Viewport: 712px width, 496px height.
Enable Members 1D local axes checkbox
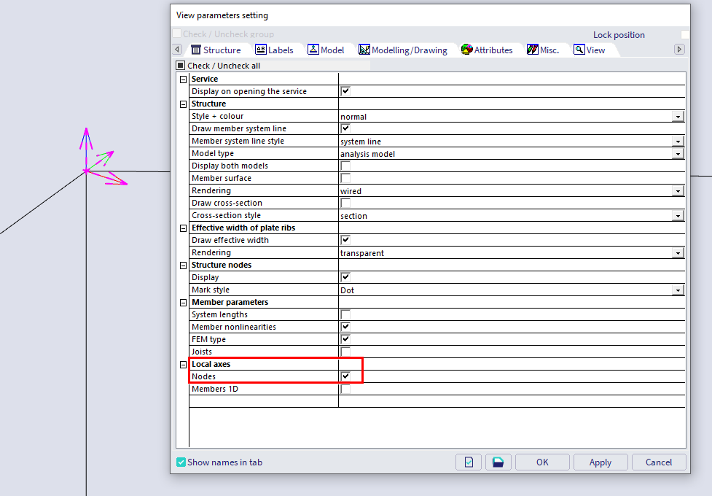tap(345, 389)
